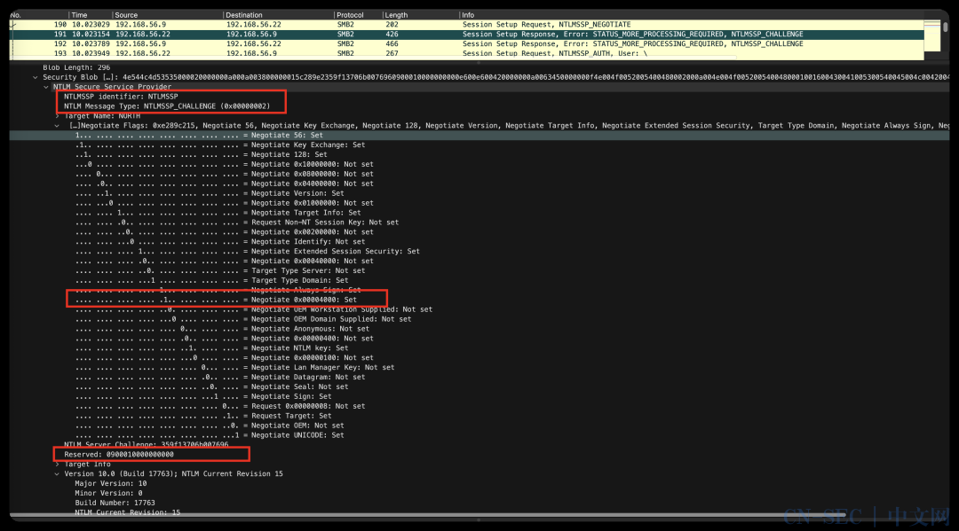Viewport: 959px width, 531px height.
Task: Select the Request Target: Set flag
Action: coord(203,416)
